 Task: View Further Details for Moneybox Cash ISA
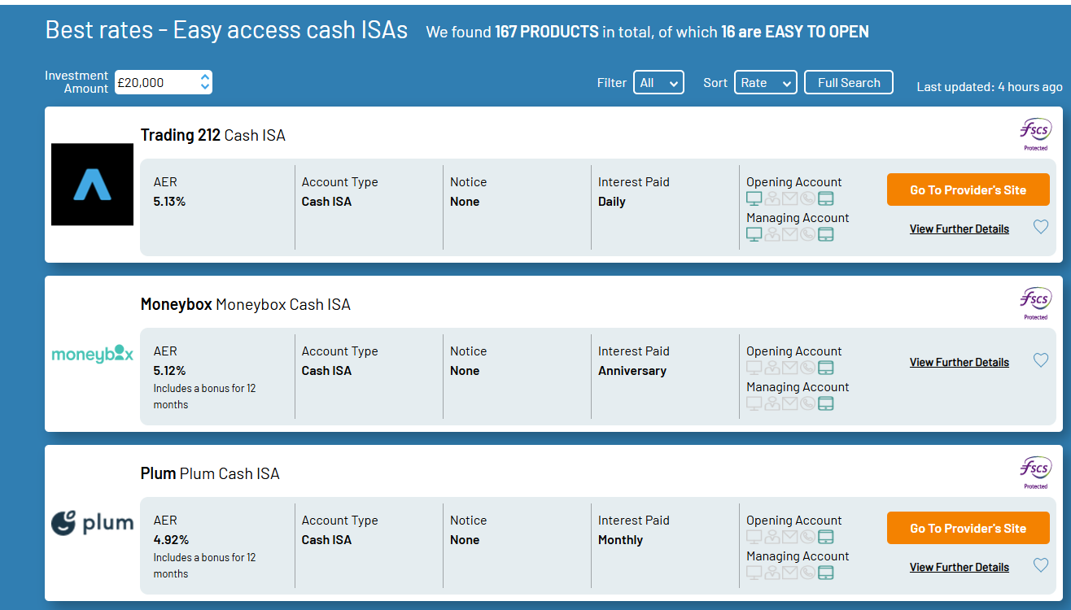(960, 363)
